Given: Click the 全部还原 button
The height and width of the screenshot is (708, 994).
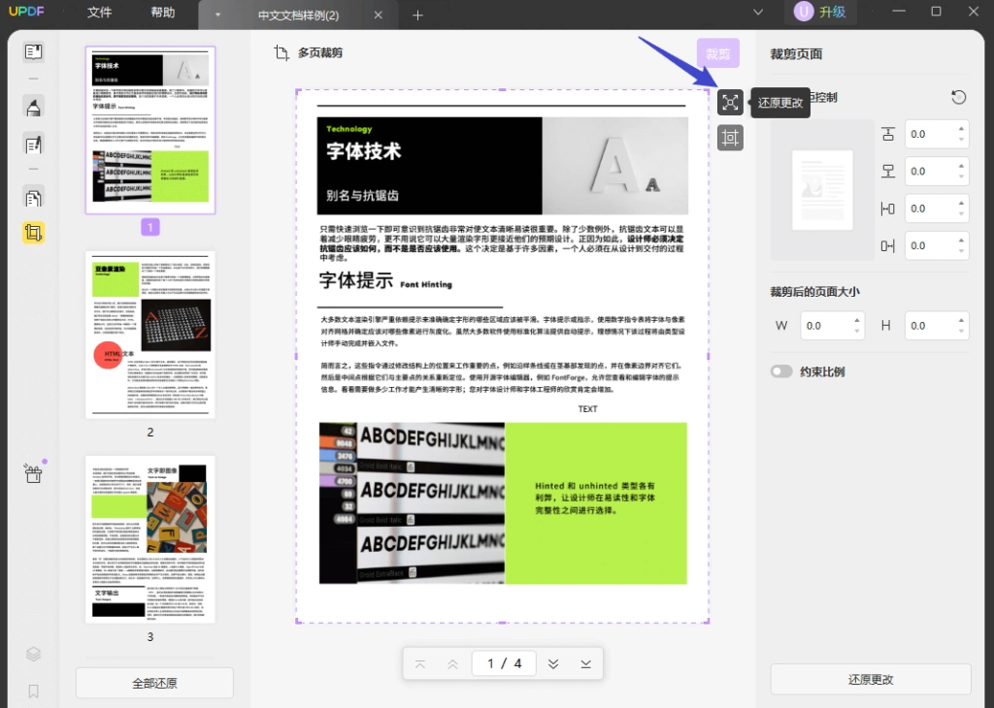Looking at the screenshot, I should [154, 683].
